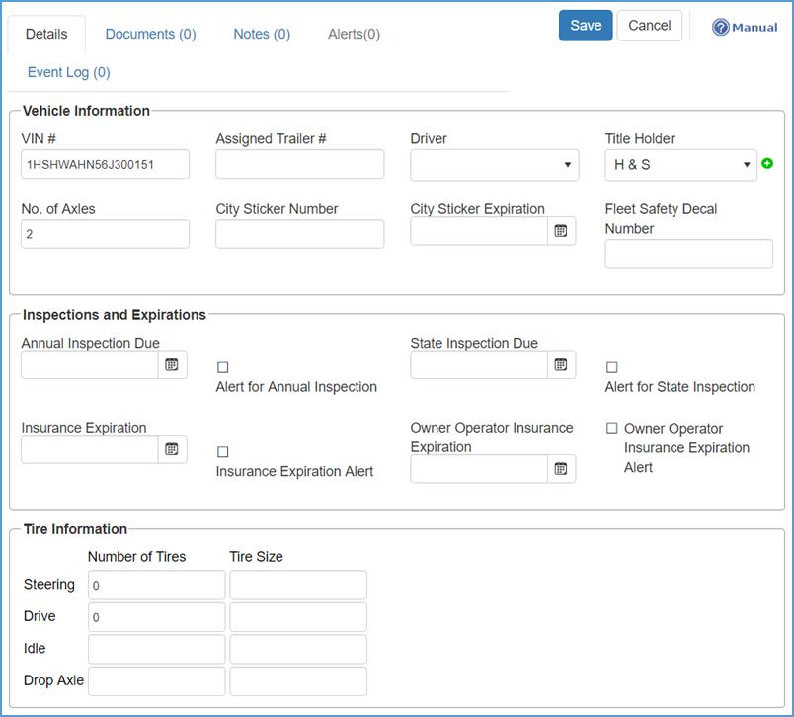Open the Title Holder dropdown
The height and width of the screenshot is (717, 794).
click(680, 165)
